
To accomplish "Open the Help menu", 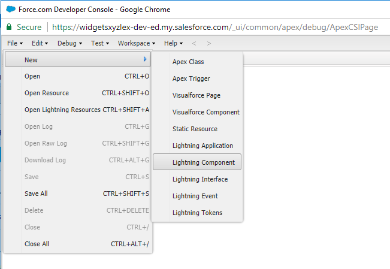I will [173, 43].
